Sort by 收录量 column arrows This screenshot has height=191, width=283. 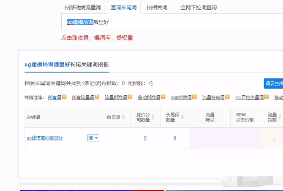(123, 117)
